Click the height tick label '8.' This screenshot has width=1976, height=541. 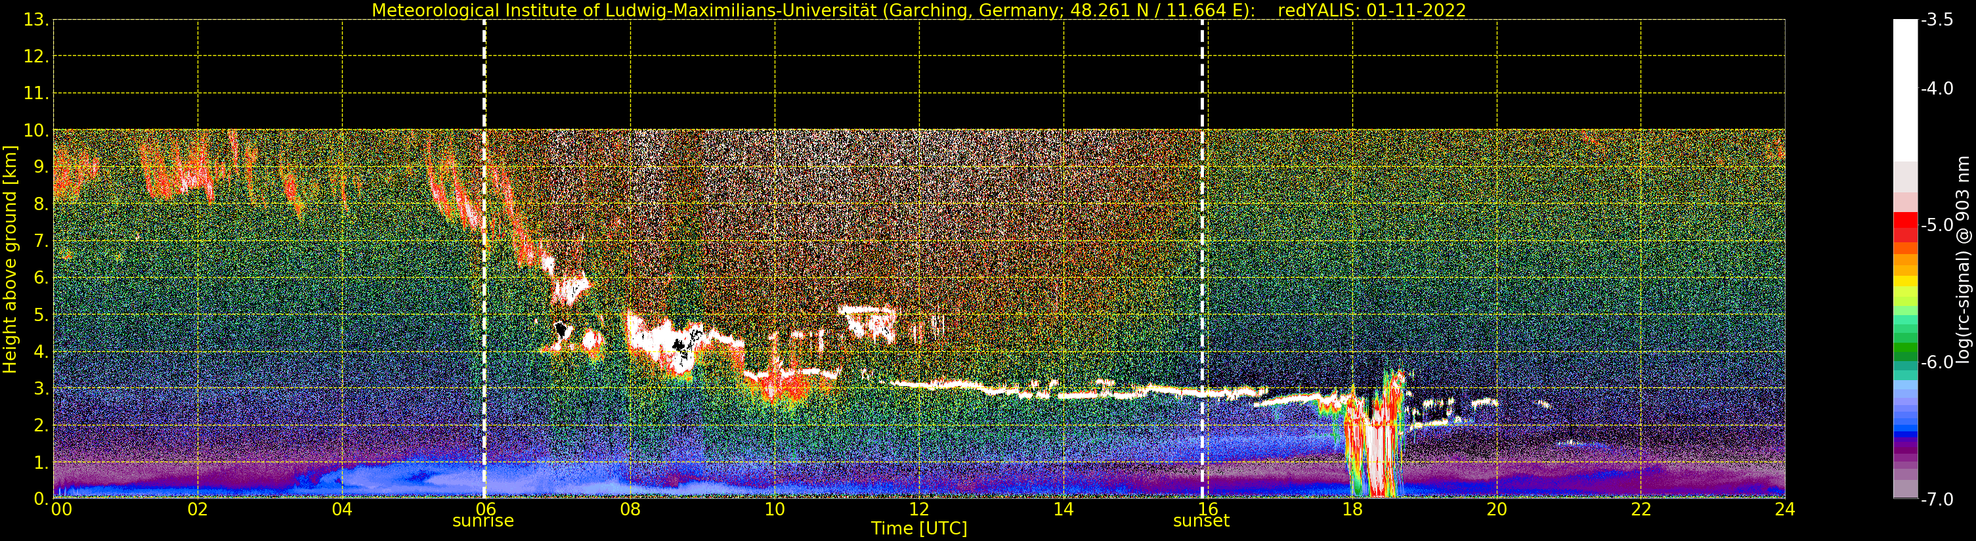coord(41,204)
